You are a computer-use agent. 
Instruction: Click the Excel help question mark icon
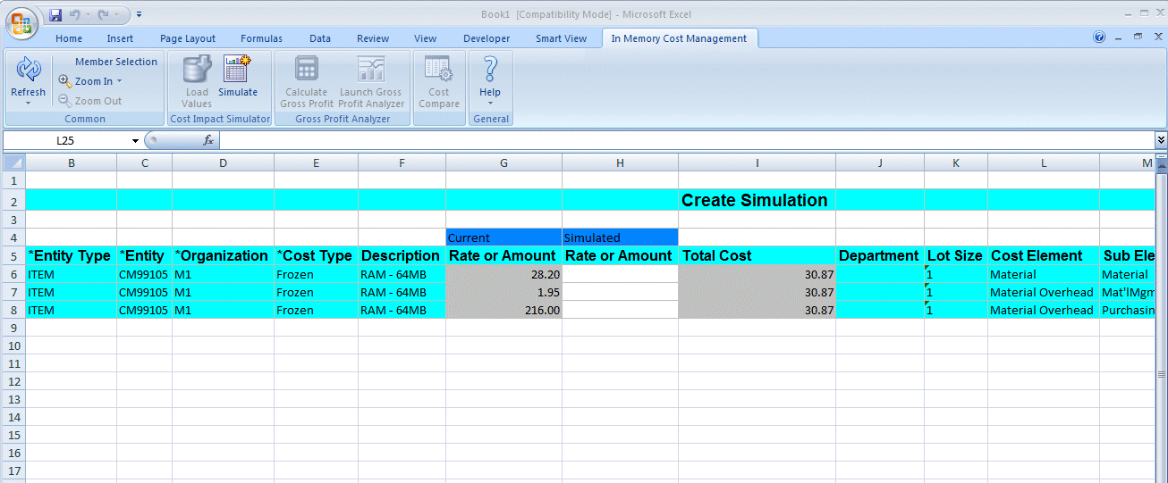1099,37
